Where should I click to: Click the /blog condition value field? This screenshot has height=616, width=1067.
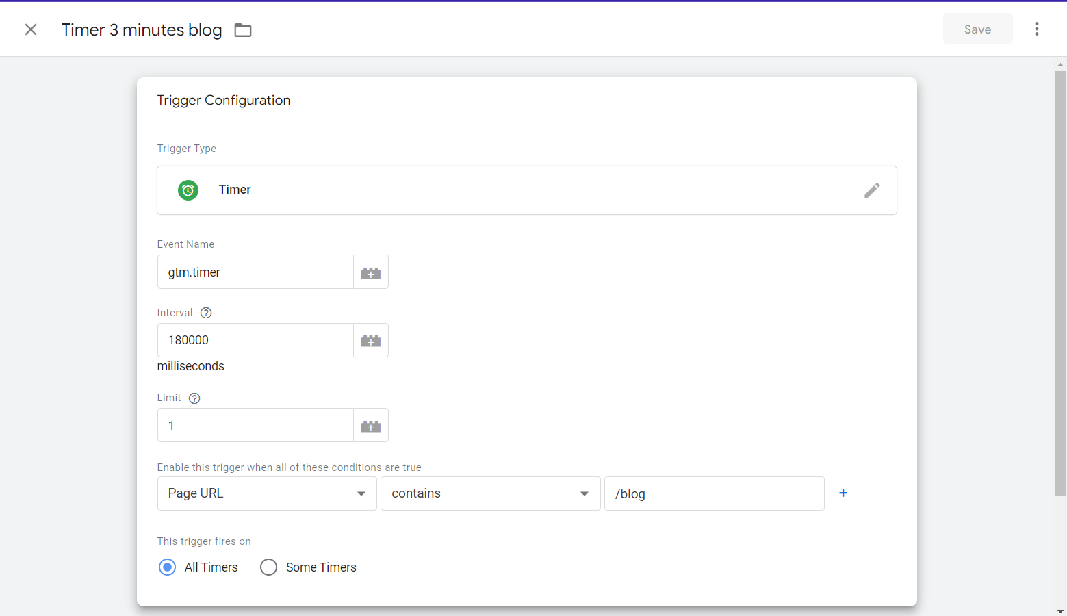tap(713, 493)
